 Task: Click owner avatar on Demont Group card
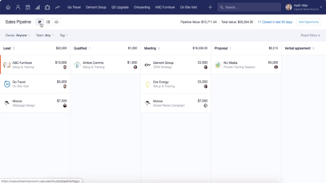(206, 67)
